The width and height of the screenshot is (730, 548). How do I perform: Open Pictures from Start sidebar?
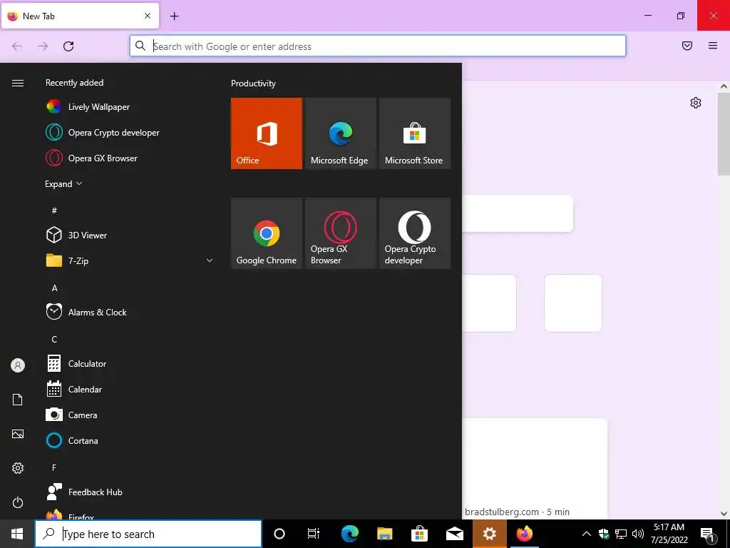18,434
